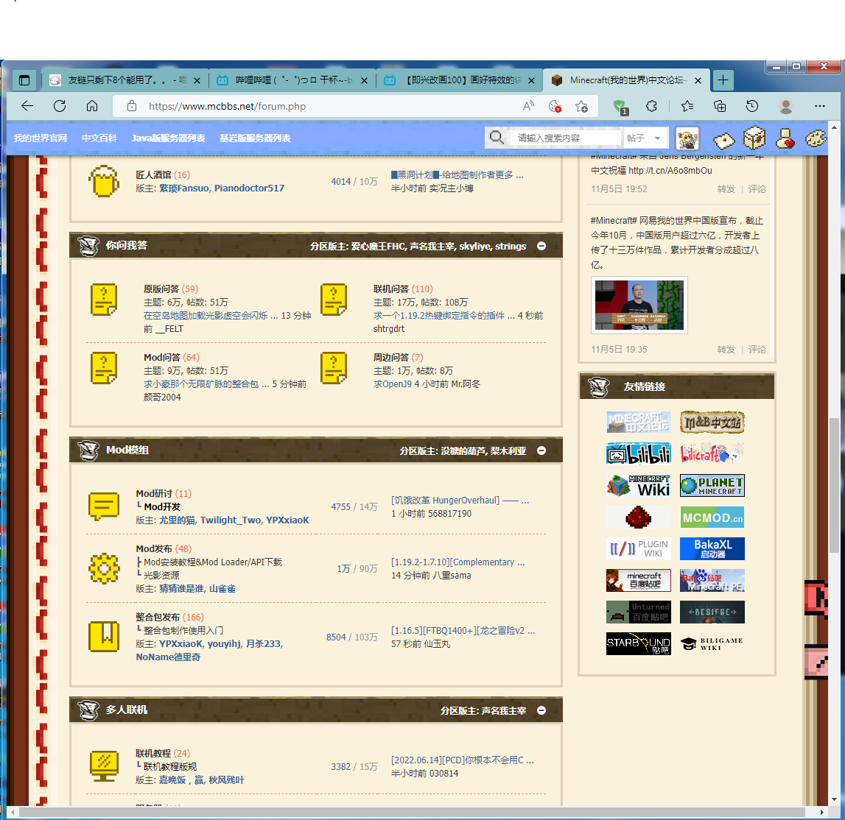The width and height of the screenshot is (845, 820).
Task: Click the chest block icon in header
Action: (x=754, y=138)
